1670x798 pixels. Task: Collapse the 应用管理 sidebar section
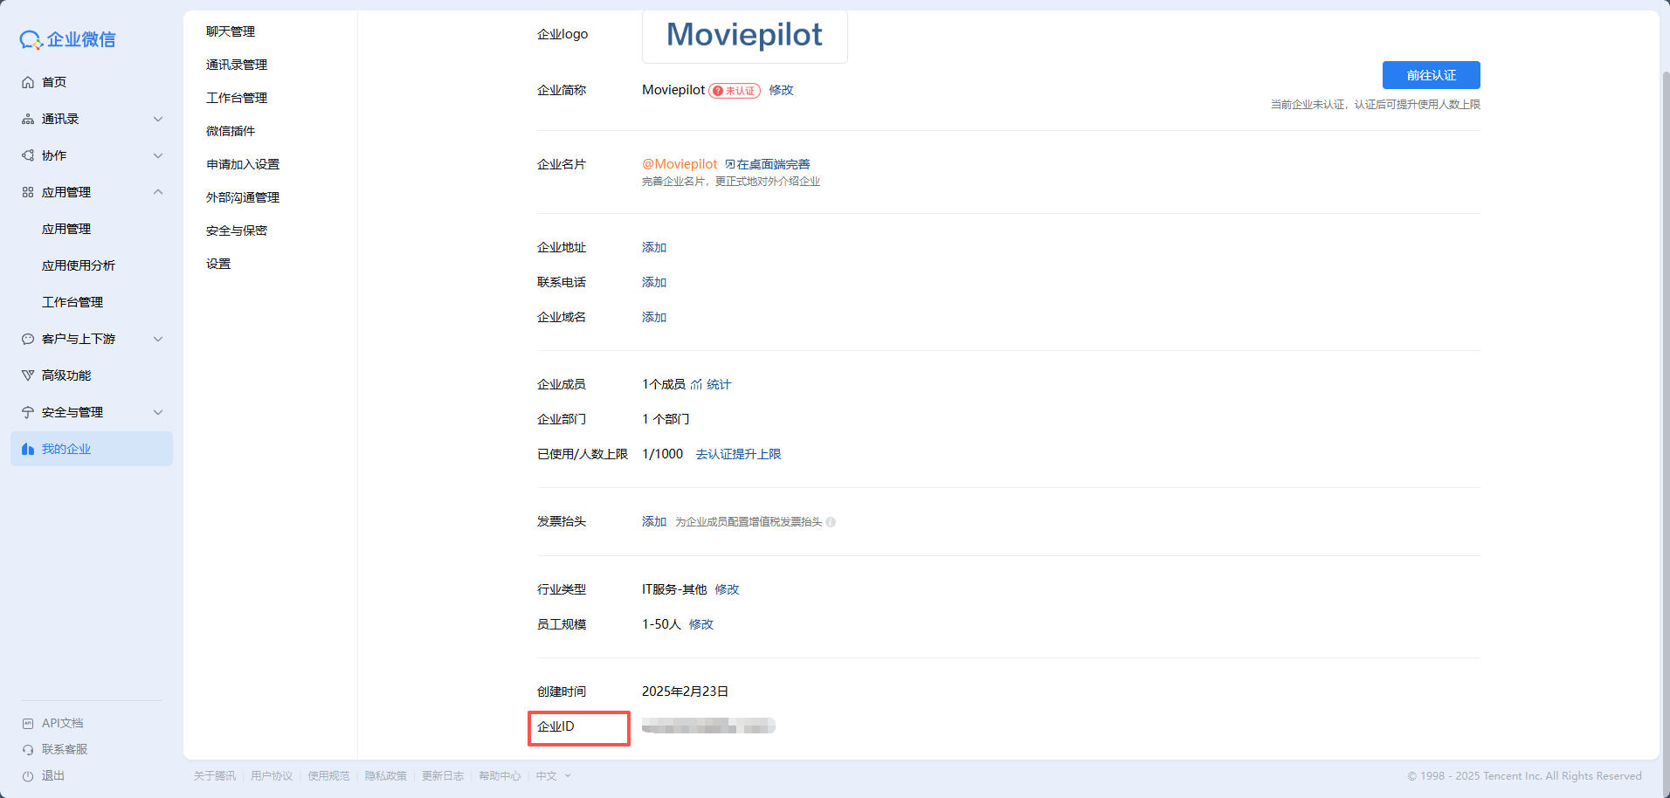pyautogui.click(x=158, y=192)
